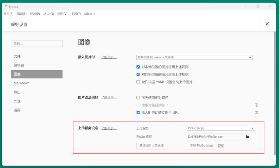This screenshot has width=279, height=168.
Task: Click the 验证图片上传选项 button
Action: pos(152,146)
